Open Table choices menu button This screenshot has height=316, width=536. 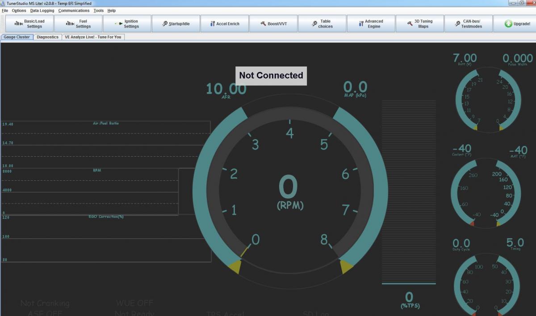322,24
